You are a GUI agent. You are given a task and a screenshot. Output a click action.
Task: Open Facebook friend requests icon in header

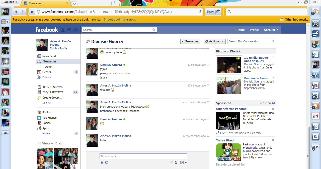[x=63, y=30]
